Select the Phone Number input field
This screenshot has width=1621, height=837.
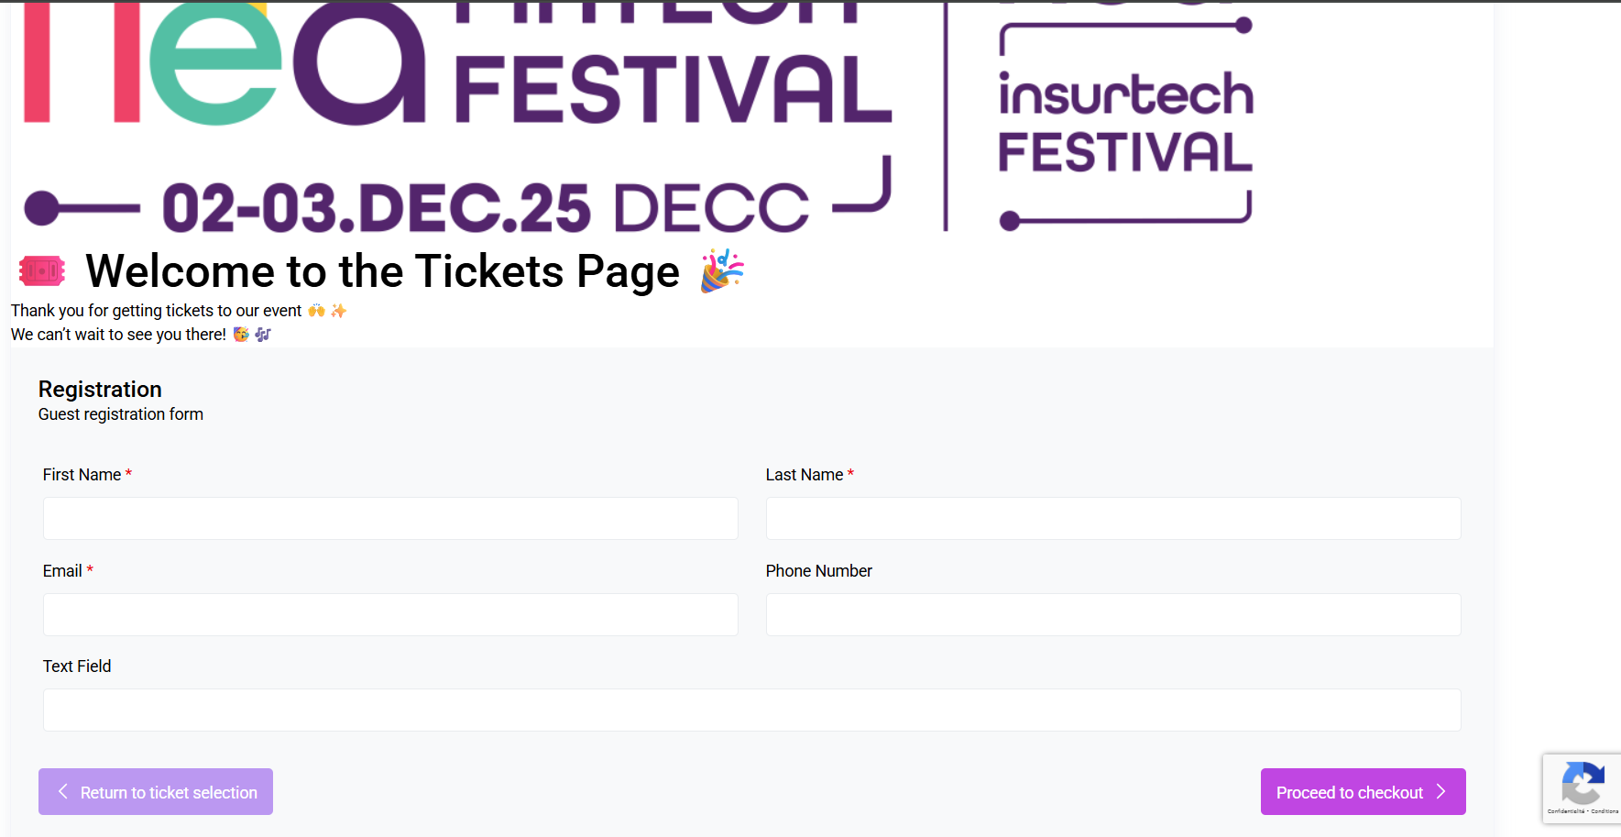(1112, 614)
